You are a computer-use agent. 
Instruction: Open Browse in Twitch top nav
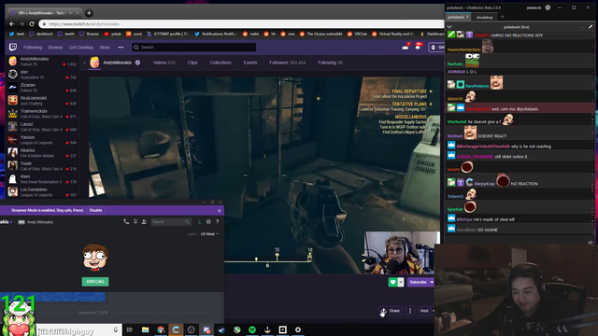pos(55,48)
